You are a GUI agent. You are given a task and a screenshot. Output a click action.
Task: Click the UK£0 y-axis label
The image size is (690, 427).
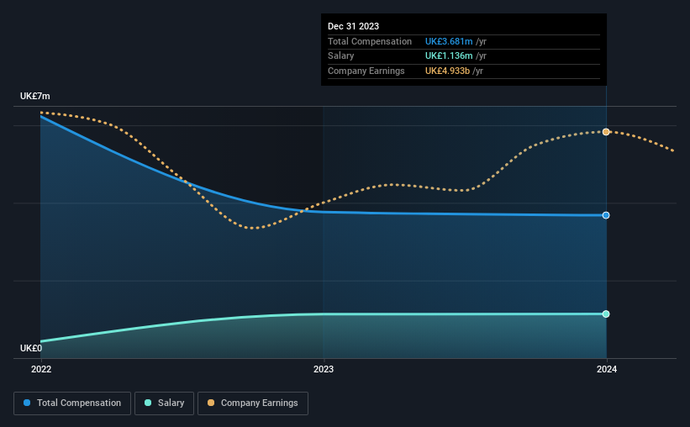[x=31, y=348]
